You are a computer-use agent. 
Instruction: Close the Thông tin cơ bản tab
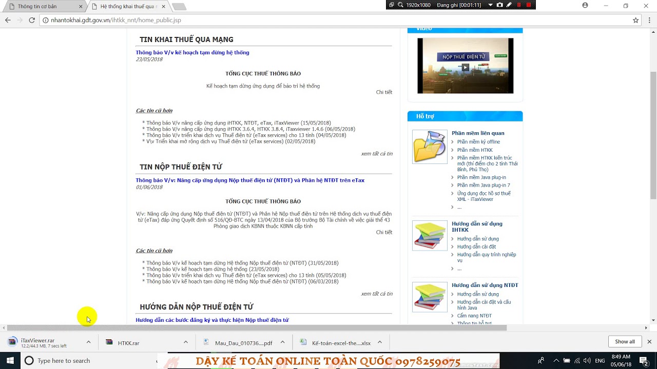click(81, 7)
